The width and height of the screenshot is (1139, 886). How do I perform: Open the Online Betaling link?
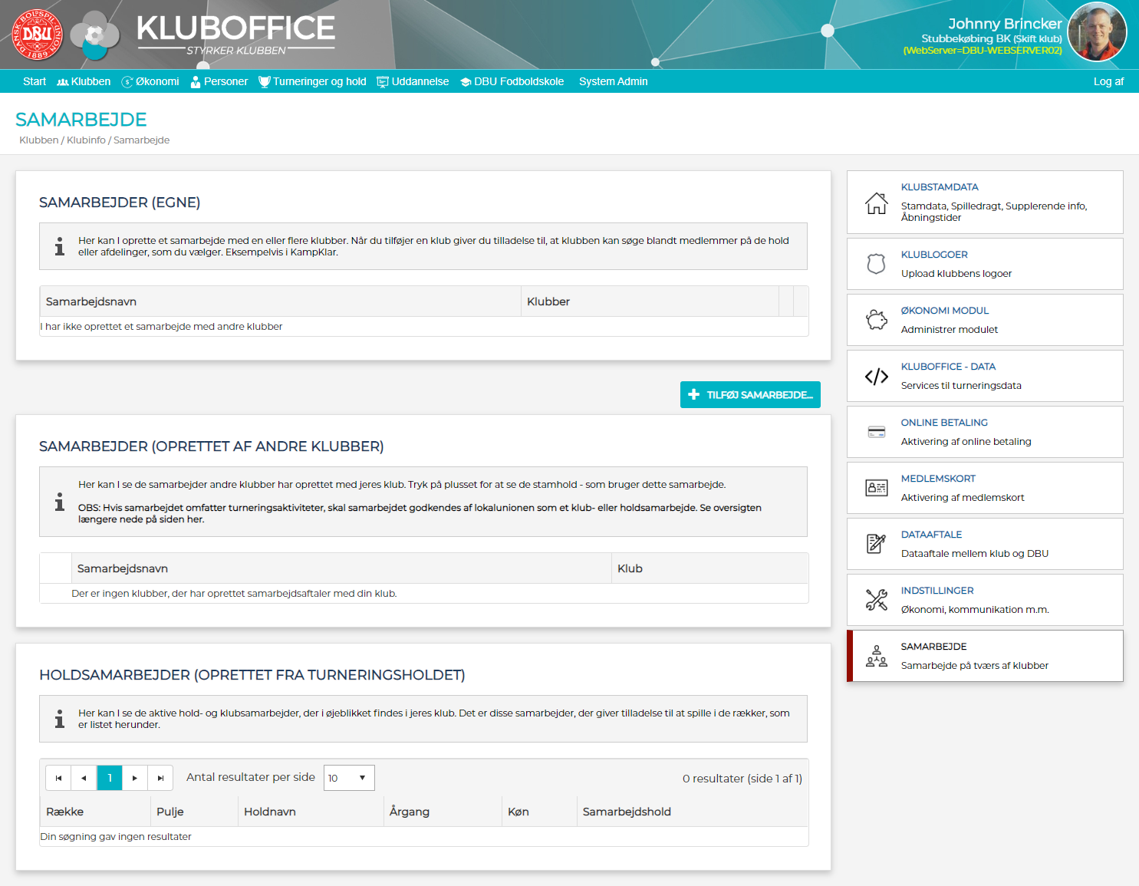click(x=944, y=423)
